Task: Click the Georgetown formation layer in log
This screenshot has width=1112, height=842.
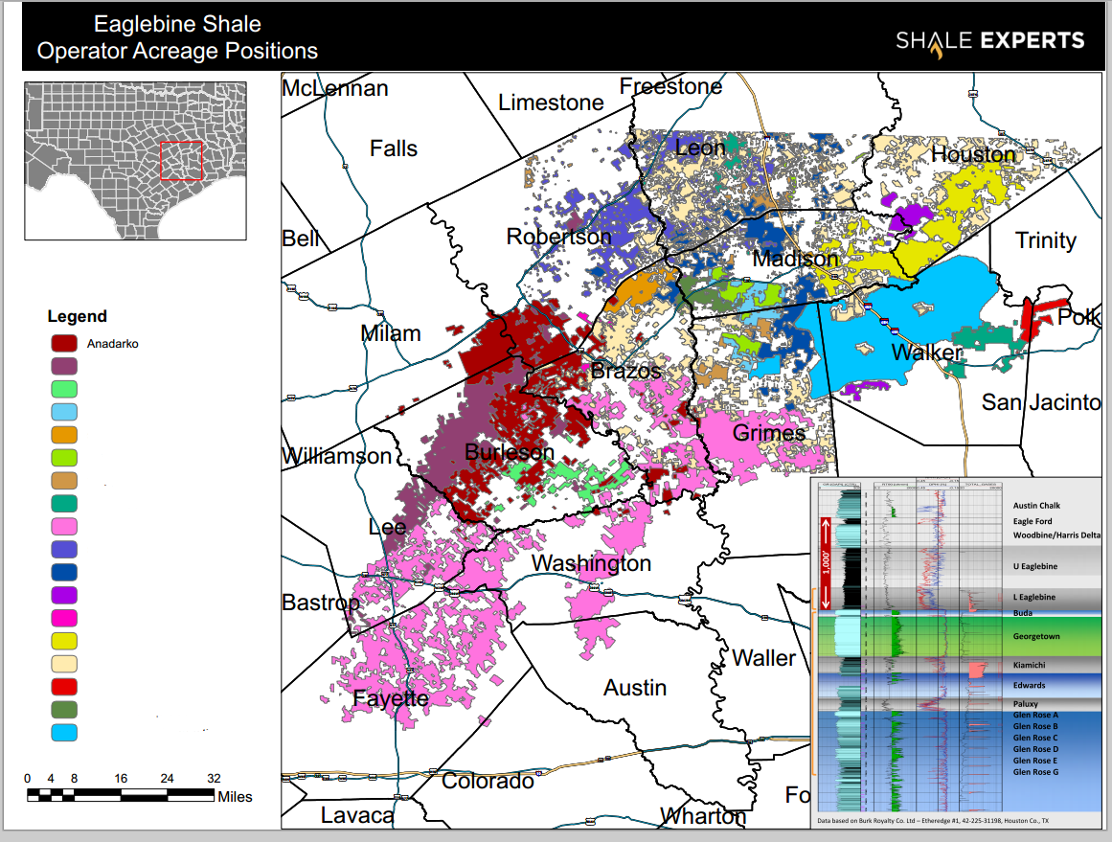Action: click(x=960, y=636)
